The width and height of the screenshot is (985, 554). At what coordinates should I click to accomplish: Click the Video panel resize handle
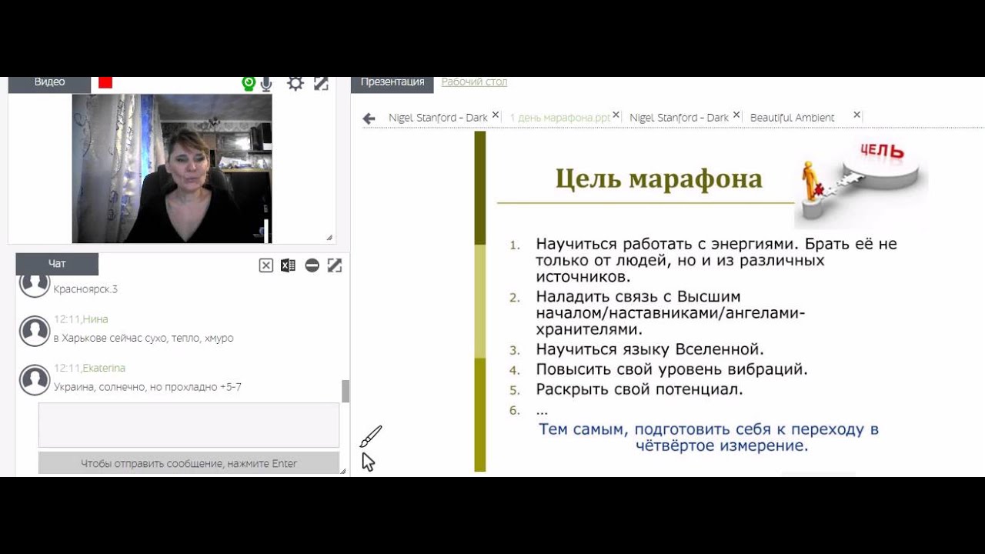[329, 238]
